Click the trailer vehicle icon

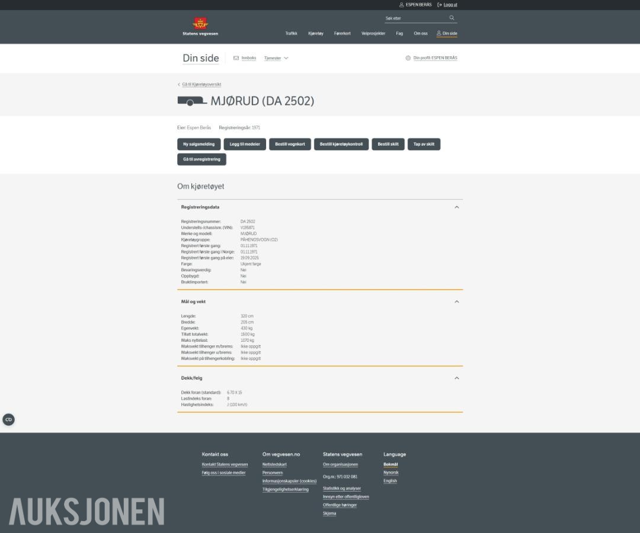(192, 101)
